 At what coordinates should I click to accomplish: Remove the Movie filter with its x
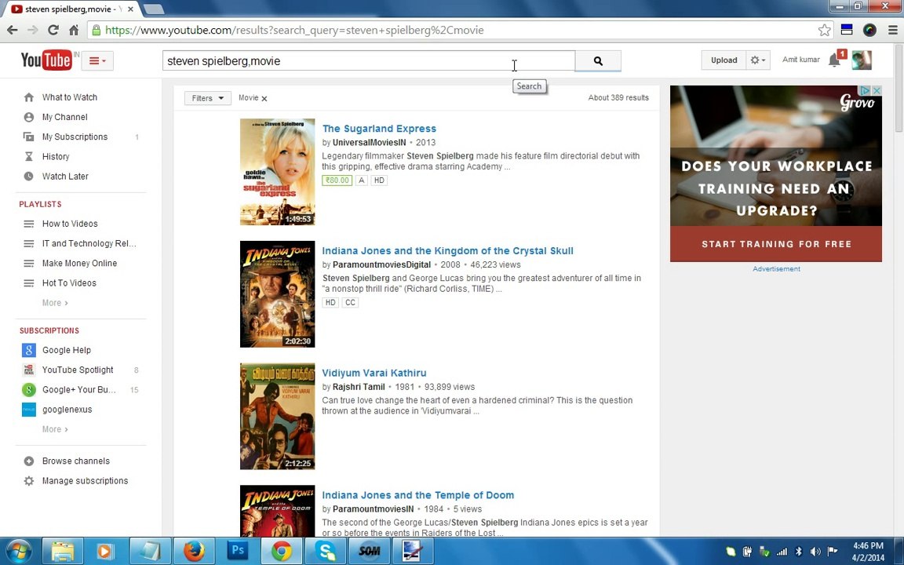pos(264,99)
